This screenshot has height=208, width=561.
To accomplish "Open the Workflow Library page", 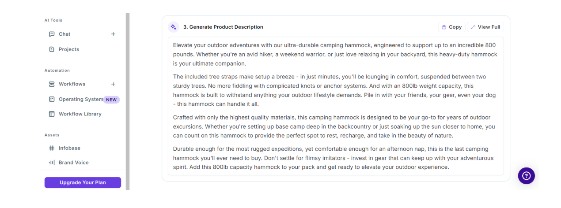I will [x=80, y=114].
